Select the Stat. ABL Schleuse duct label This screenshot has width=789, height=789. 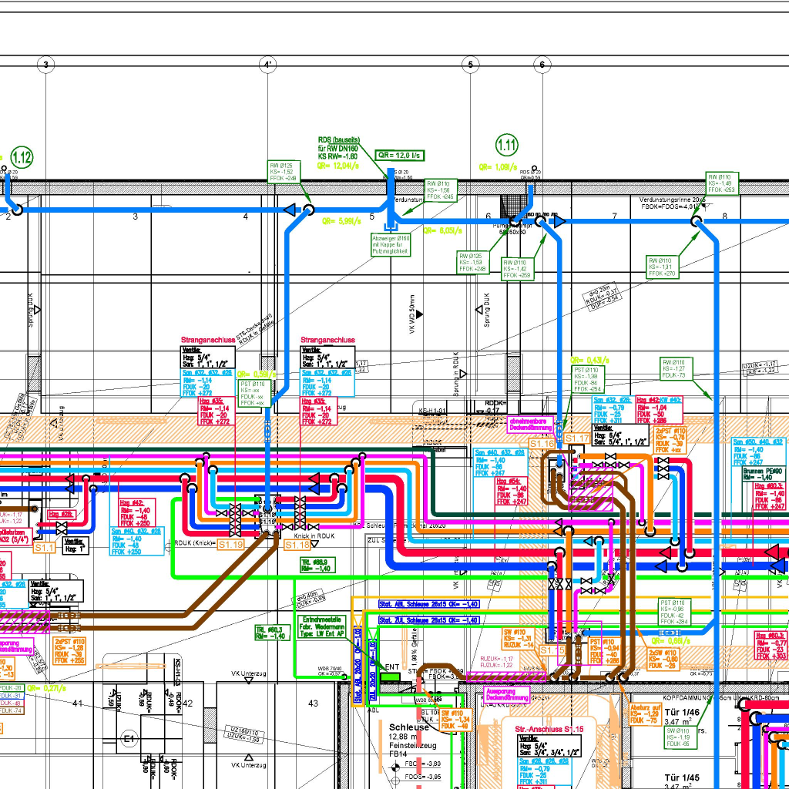click(428, 604)
